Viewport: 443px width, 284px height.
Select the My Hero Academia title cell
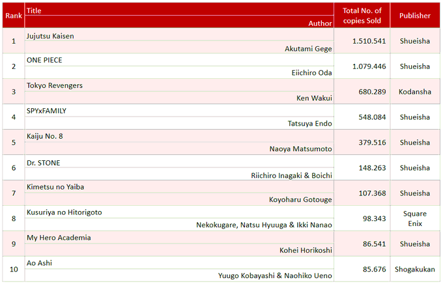(179, 238)
